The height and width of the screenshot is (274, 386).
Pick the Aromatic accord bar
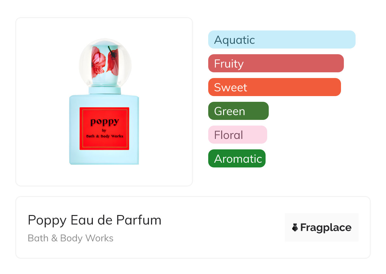236,159
